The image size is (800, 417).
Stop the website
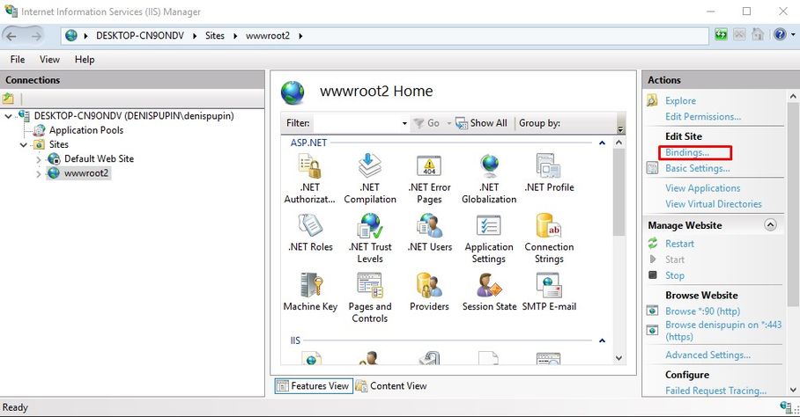click(x=675, y=275)
